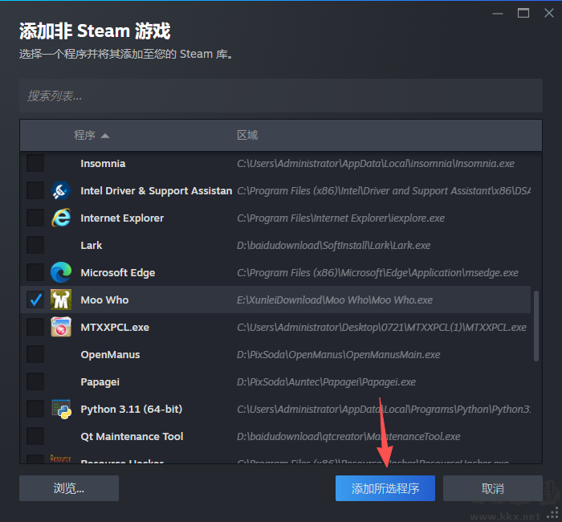Viewport: 562px width, 522px height.
Task: Select the Microsoft Edge program name
Action: (118, 273)
